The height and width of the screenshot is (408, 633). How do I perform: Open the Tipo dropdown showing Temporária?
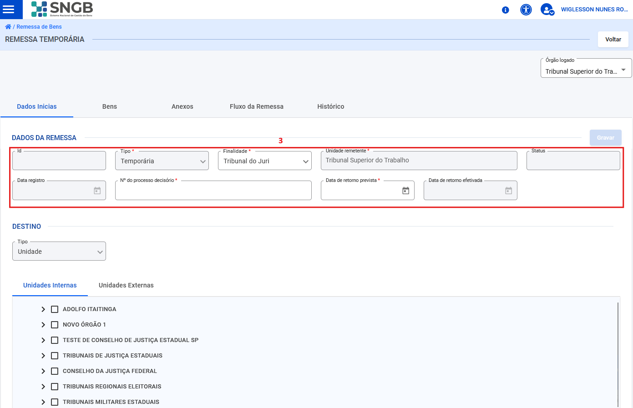162,161
